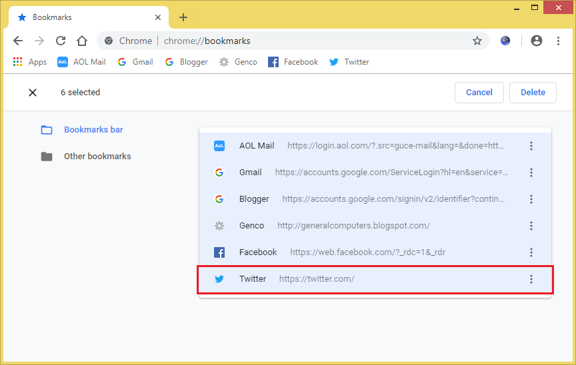The image size is (576, 365).
Task: Select the Other bookmarks folder
Action: [86, 157]
